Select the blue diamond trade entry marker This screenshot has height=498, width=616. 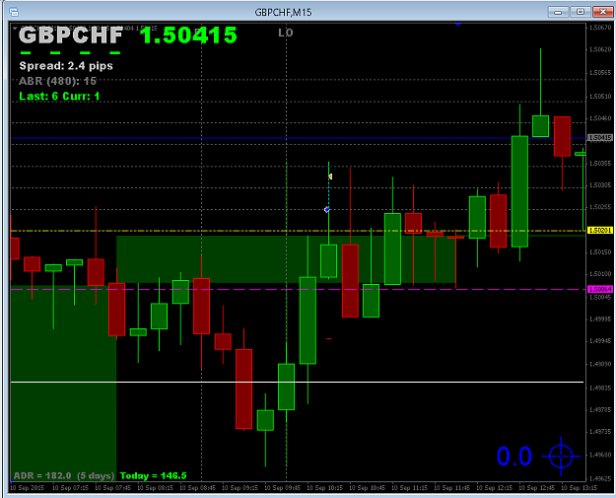[x=327, y=210]
